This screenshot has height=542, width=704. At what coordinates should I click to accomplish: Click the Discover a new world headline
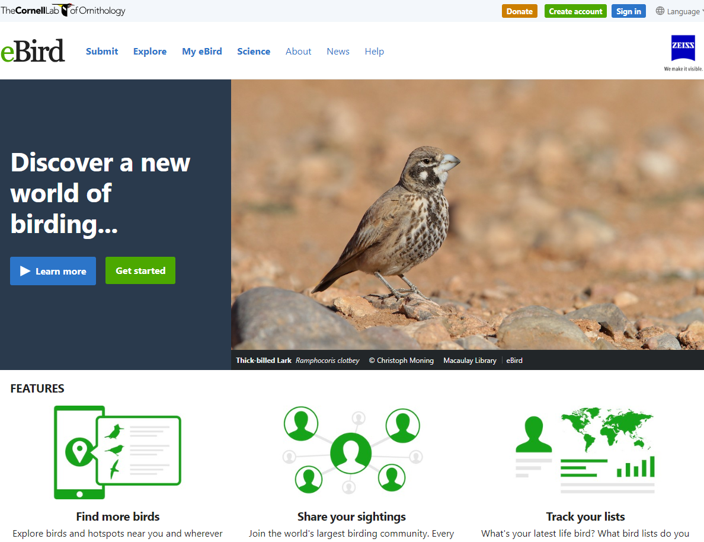[100, 193]
